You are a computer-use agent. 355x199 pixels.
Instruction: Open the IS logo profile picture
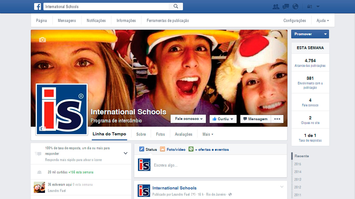coord(62,109)
